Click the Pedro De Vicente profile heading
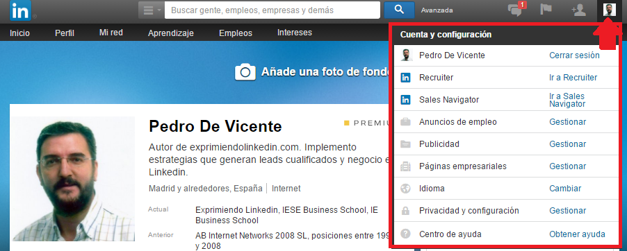The image size is (627, 251). pos(215,126)
